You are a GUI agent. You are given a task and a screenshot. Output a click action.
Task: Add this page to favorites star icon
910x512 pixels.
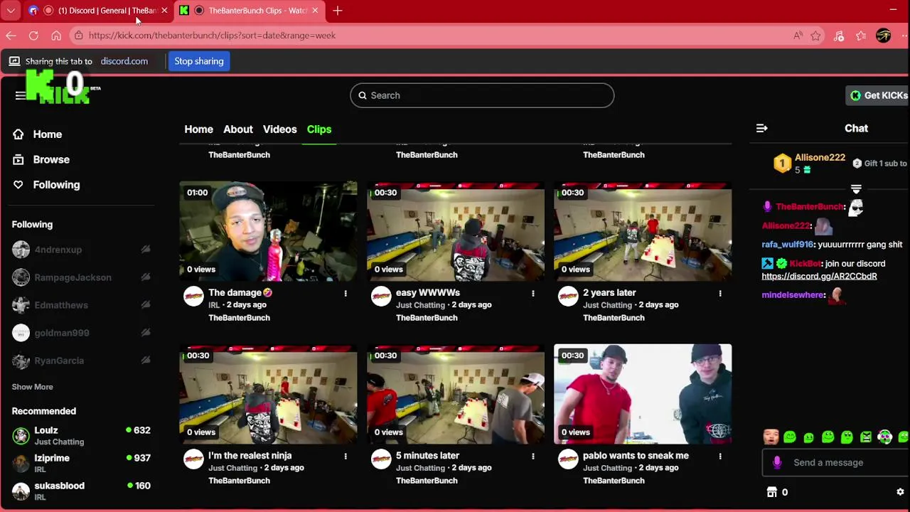click(x=816, y=36)
